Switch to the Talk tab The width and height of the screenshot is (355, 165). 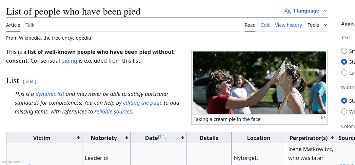click(30, 25)
